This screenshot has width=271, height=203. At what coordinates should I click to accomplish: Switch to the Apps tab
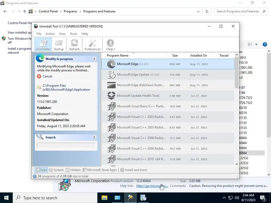pos(41,170)
